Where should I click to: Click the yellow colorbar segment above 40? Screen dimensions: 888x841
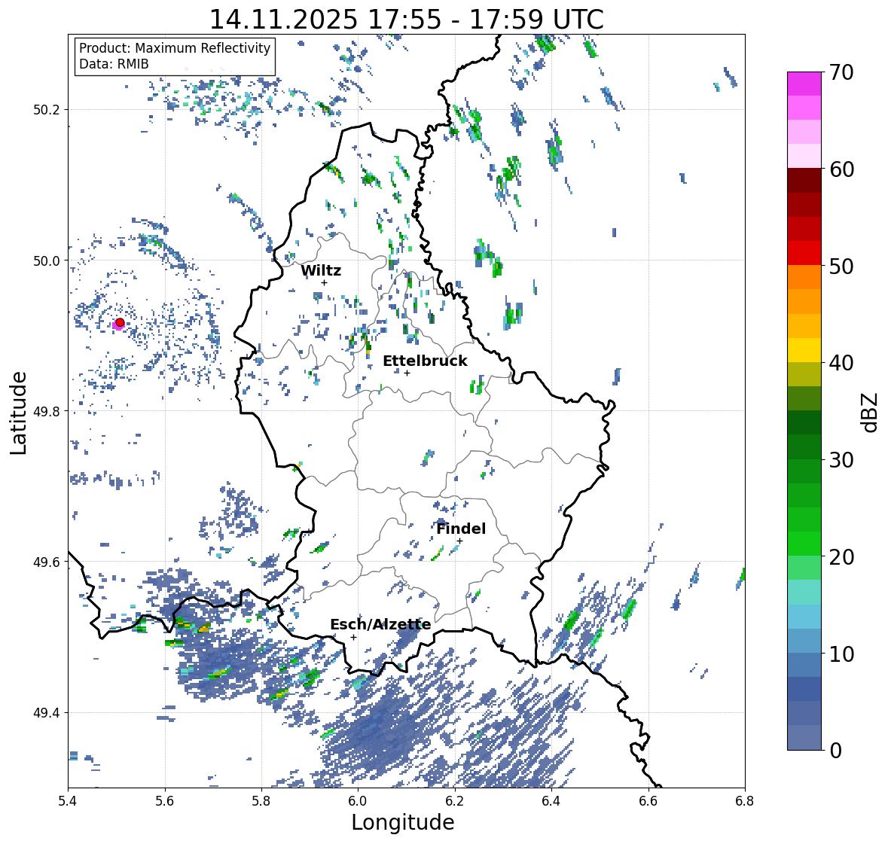[804, 350]
